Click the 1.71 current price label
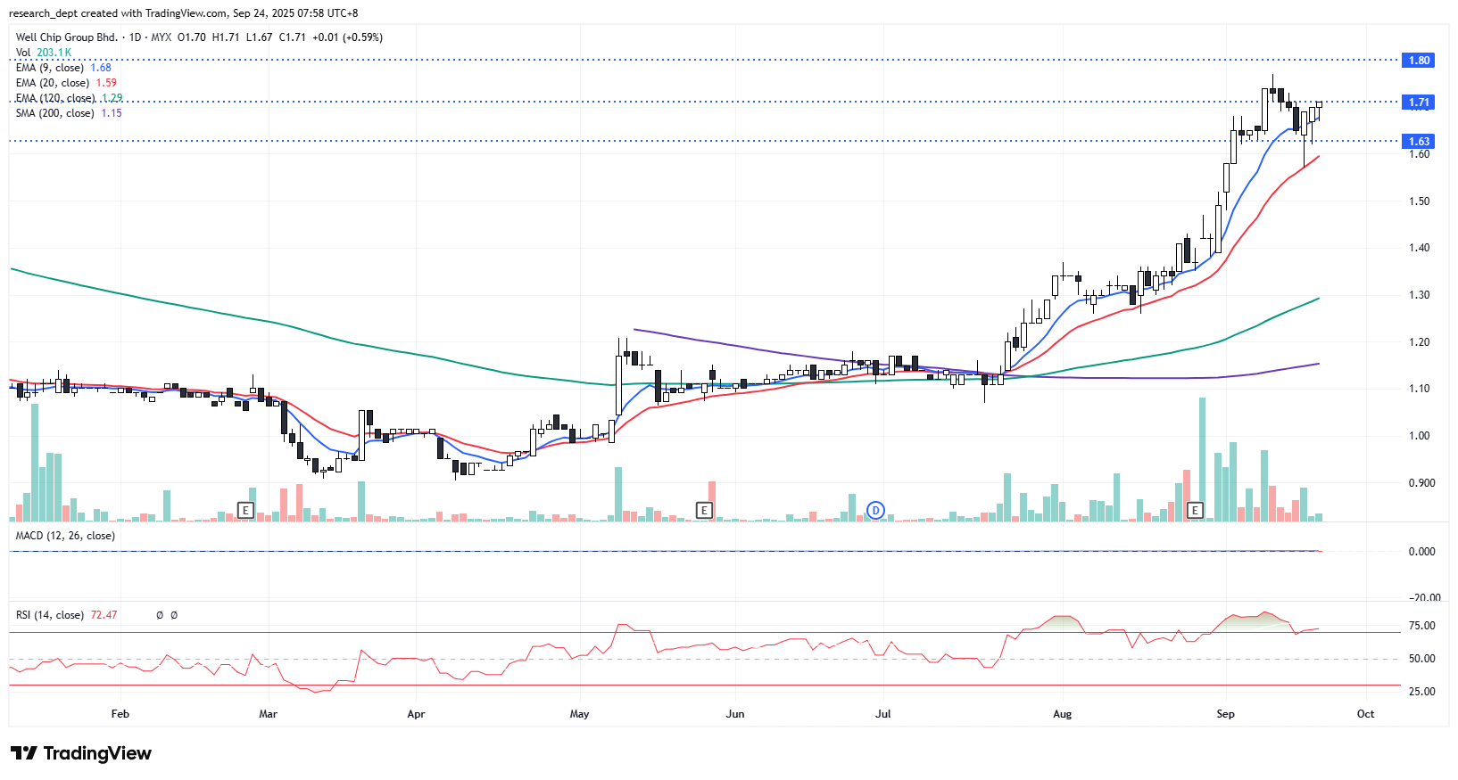Screen dimensions: 1458x780 [x=1419, y=103]
